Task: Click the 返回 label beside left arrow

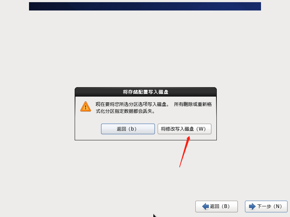Action: tap(215, 206)
